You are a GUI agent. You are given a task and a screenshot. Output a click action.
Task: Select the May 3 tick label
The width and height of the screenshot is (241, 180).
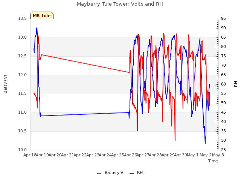pyautogui.click(x=218, y=155)
